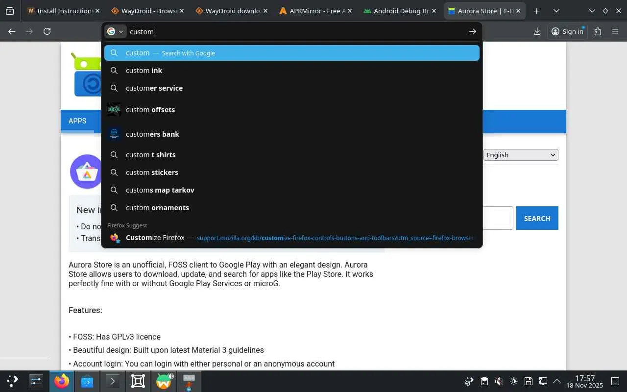Screen dimensions: 627x392
Task: Switch to the WayDroid download tab
Action: coord(231,11)
